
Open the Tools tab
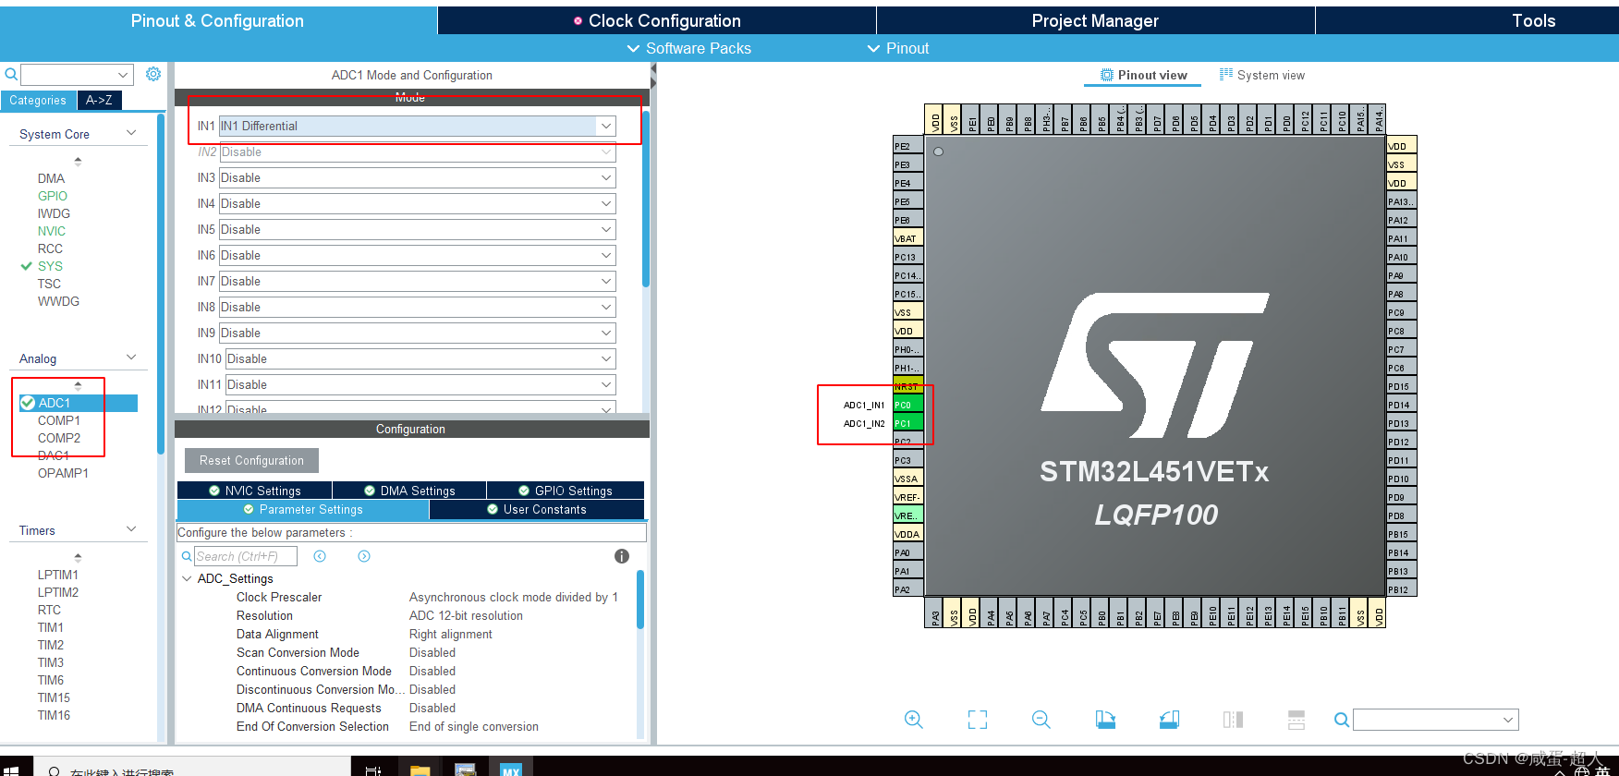click(x=1534, y=20)
